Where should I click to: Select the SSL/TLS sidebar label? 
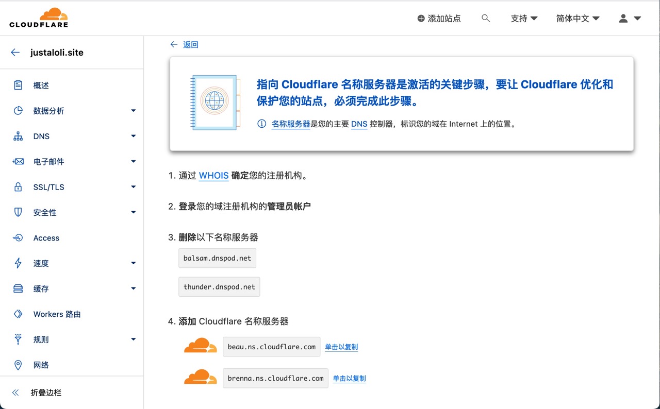tap(49, 187)
